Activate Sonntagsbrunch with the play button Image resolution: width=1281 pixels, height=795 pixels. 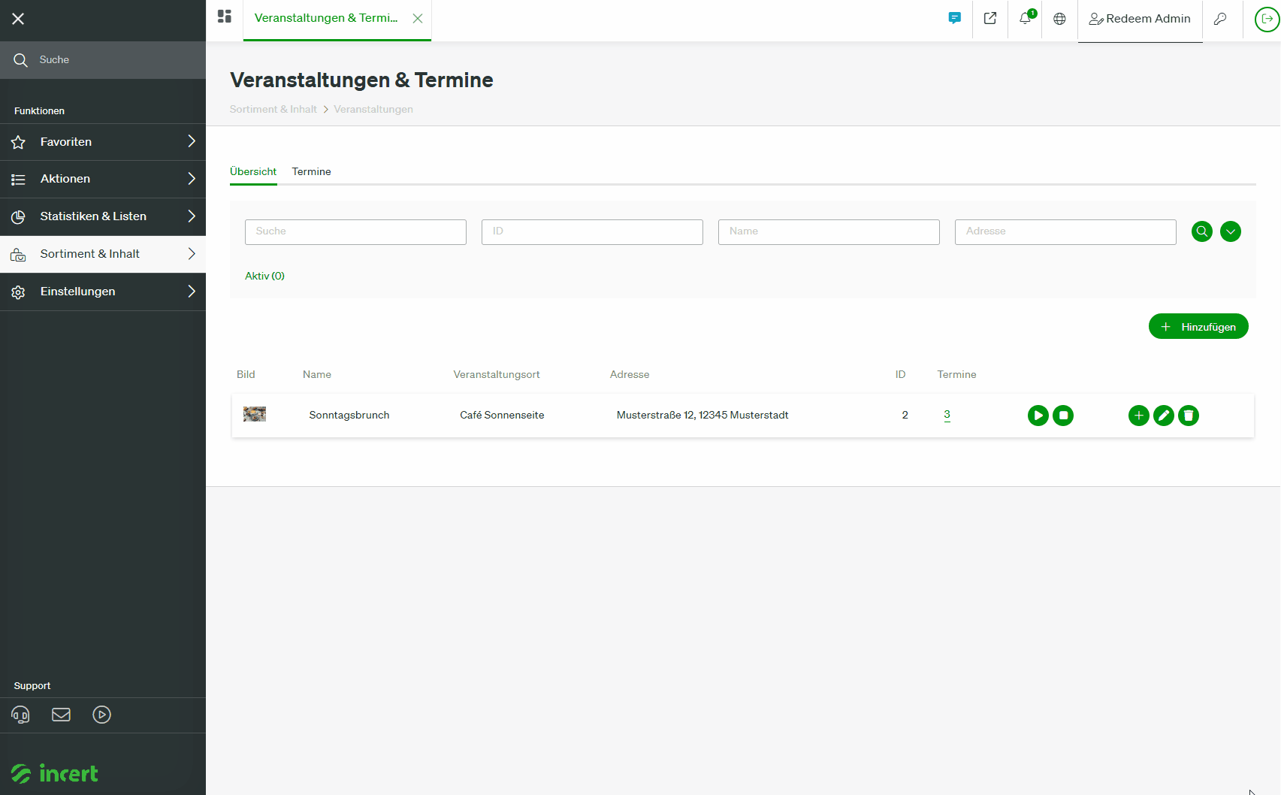click(x=1038, y=416)
